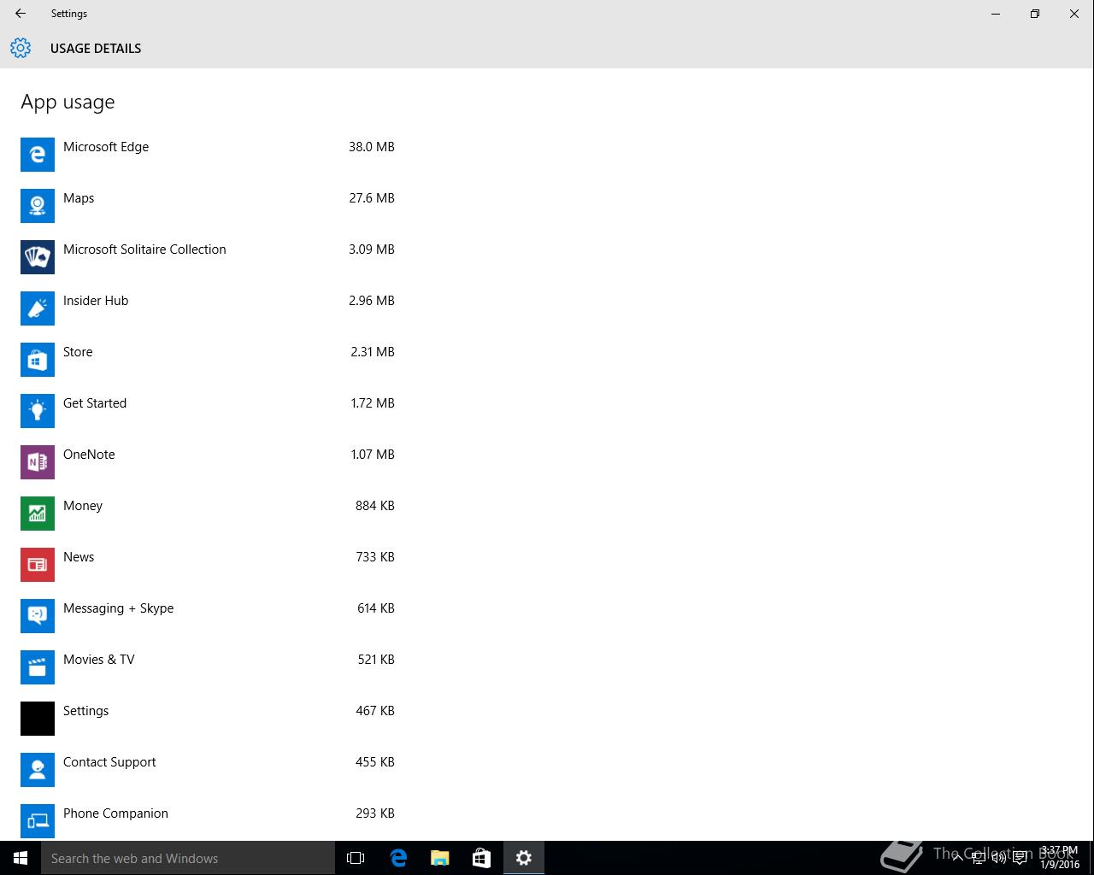Click the Money chart icon
The height and width of the screenshot is (875, 1094).
click(38, 514)
